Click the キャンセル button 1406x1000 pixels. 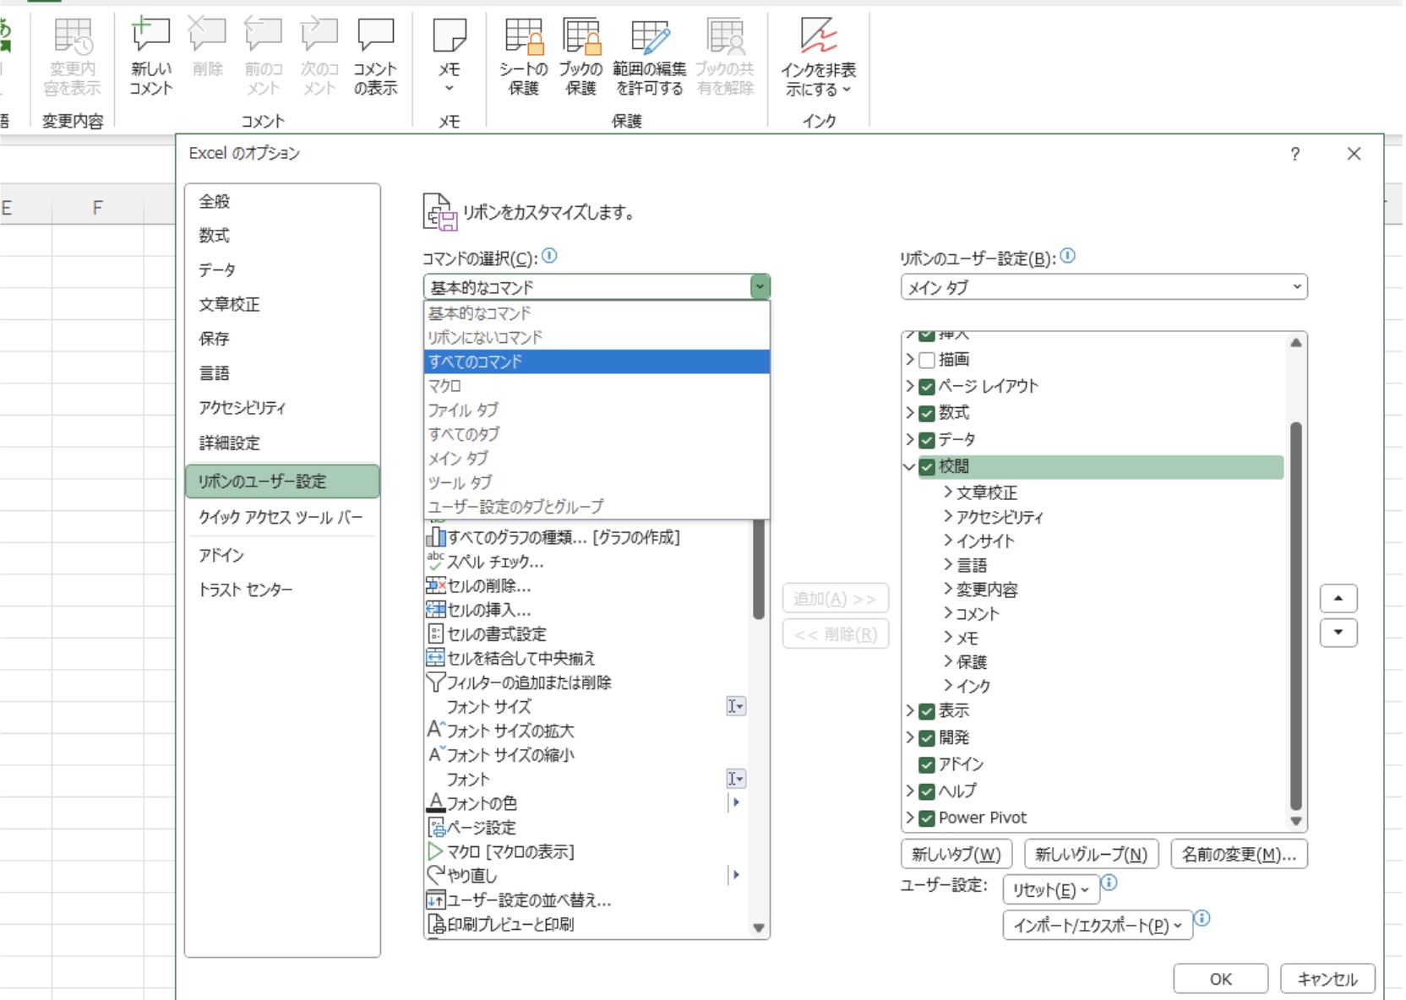(x=1327, y=979)
